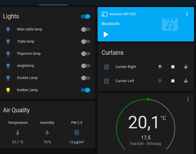196x154 pixels.
Task: Lower Curtain Left with the down arrow
Action: [186, 81]
